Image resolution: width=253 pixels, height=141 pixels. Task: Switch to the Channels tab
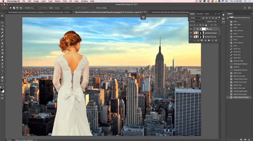coord(200,14)
